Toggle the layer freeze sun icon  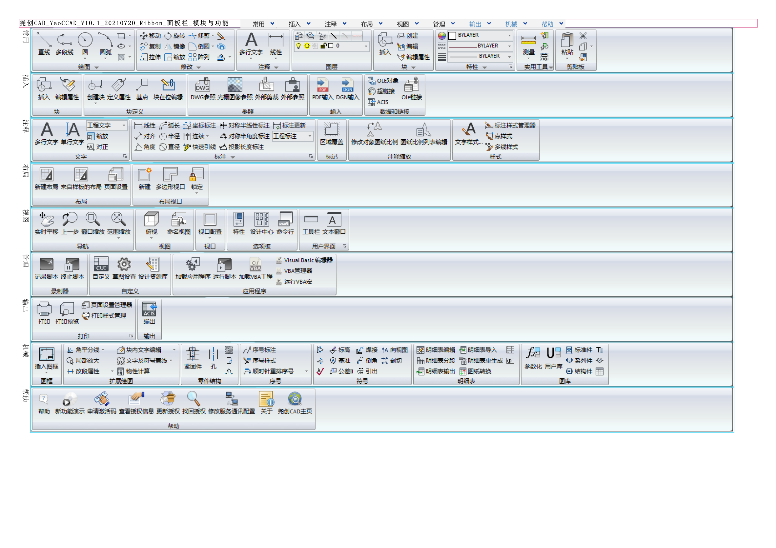(307, 46)
